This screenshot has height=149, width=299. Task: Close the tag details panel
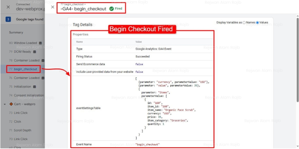(52, 7)
